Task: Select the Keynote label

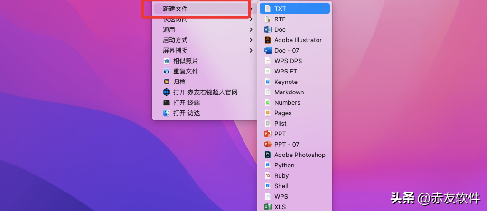Action: 286,82
